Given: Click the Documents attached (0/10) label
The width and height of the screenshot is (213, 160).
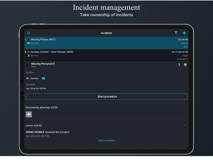Looking at the screenshot, I should click(42, 107).
